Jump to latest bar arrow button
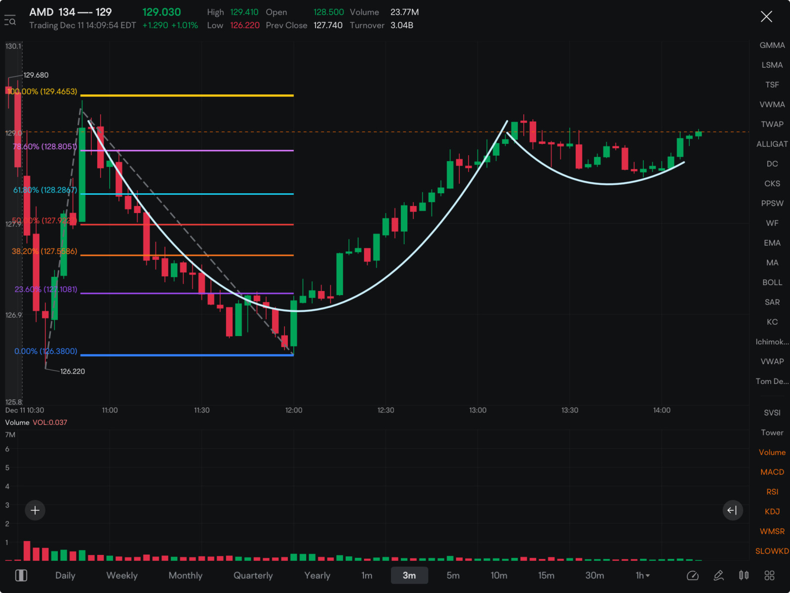 [x=732, y=510]
